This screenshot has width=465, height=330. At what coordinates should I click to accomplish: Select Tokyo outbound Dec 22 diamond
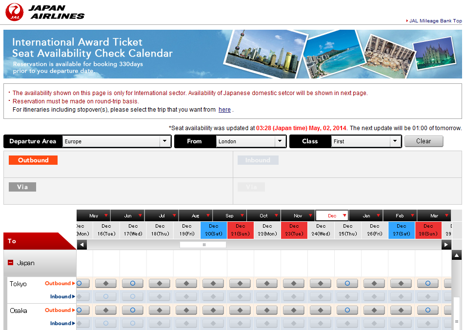click(267, 284)
